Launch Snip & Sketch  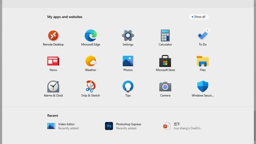pos(91,89)
